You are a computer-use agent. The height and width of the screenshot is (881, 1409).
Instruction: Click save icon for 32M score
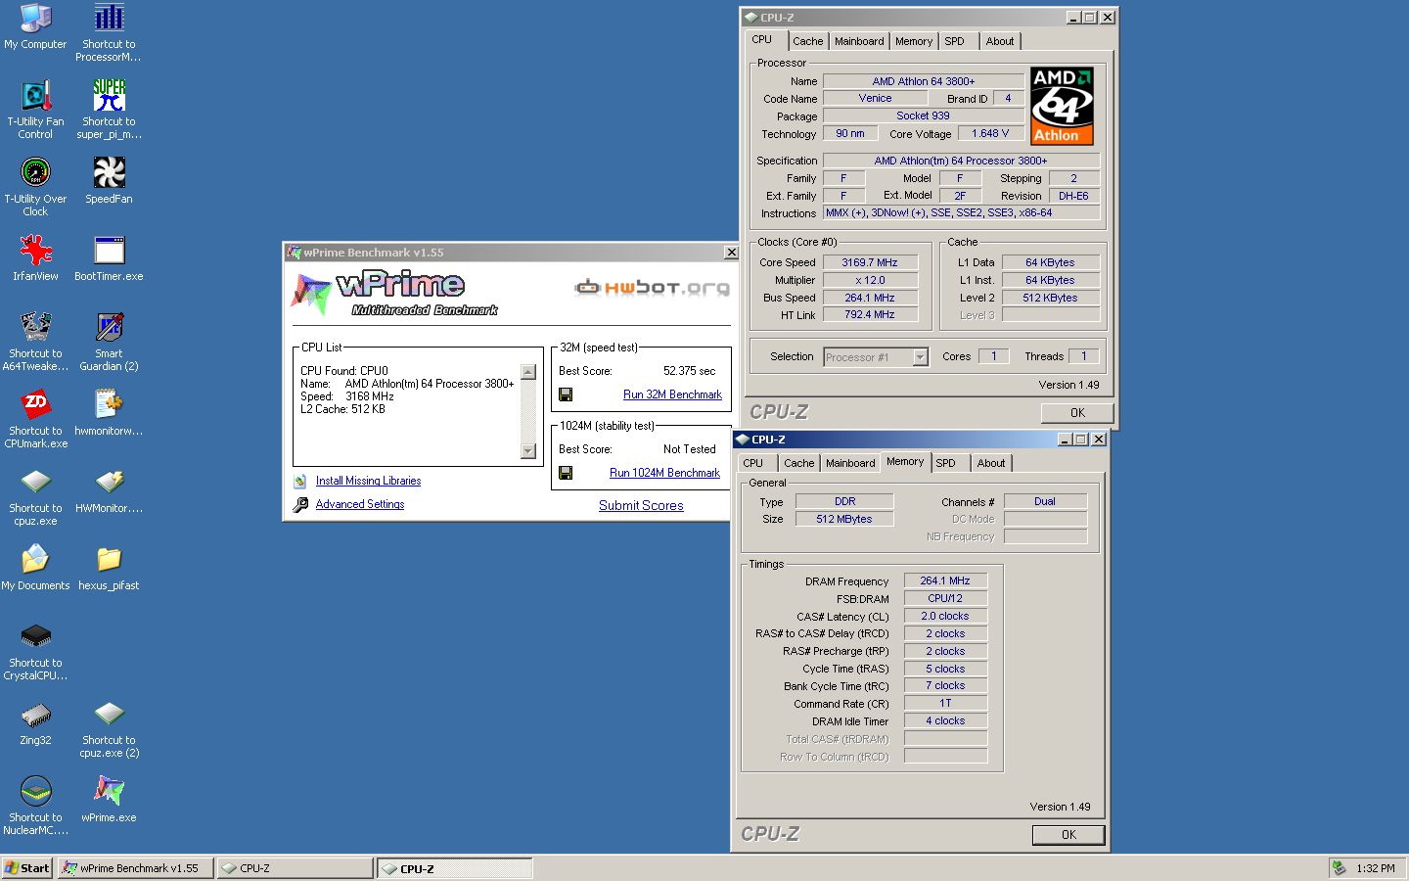pyautogui.click(x=566, y=394)
